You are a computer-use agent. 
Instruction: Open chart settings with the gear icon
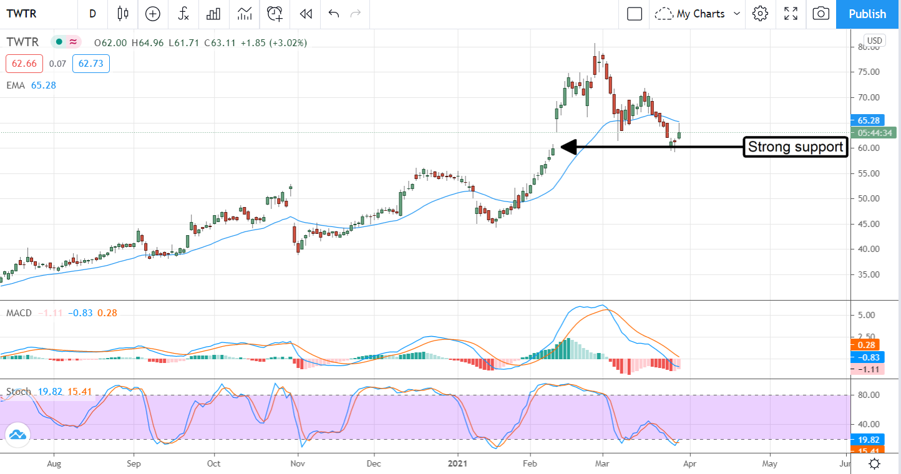click(x=760, y=14)
